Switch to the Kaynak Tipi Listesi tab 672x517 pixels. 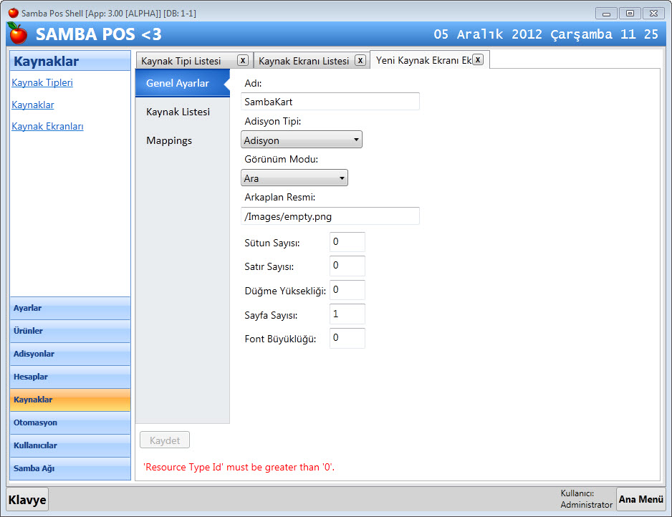(181, 61)
